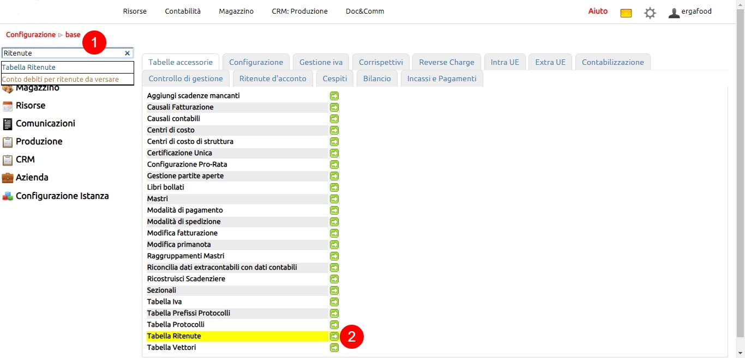Open the yellow messages envelope icon
This screenshot has width=745, height=358.
coord(626,13)
